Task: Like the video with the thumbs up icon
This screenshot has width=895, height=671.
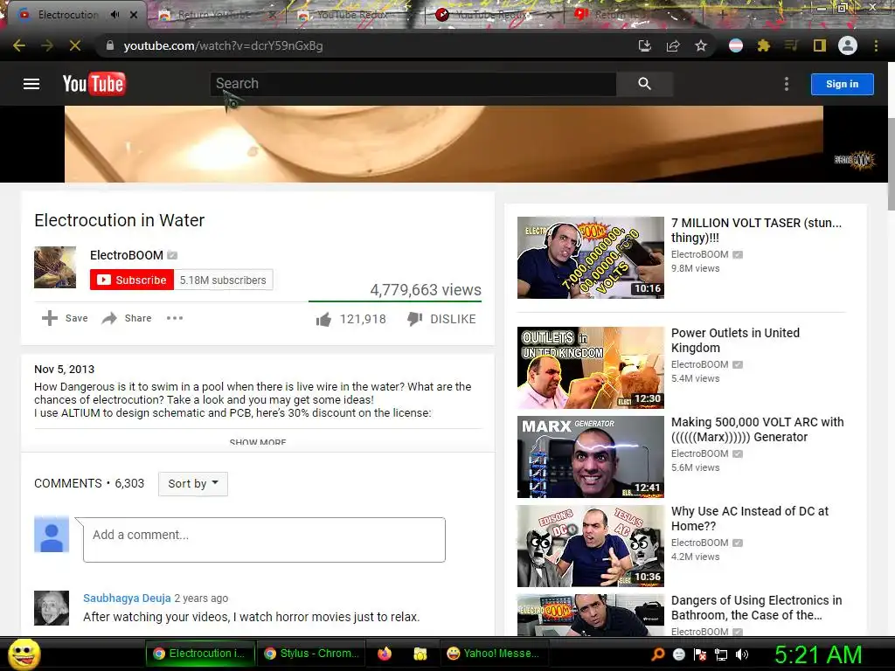Action: click(323, 319)
